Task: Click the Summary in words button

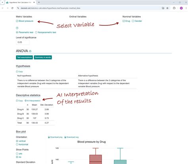Action: pos(43,57)
